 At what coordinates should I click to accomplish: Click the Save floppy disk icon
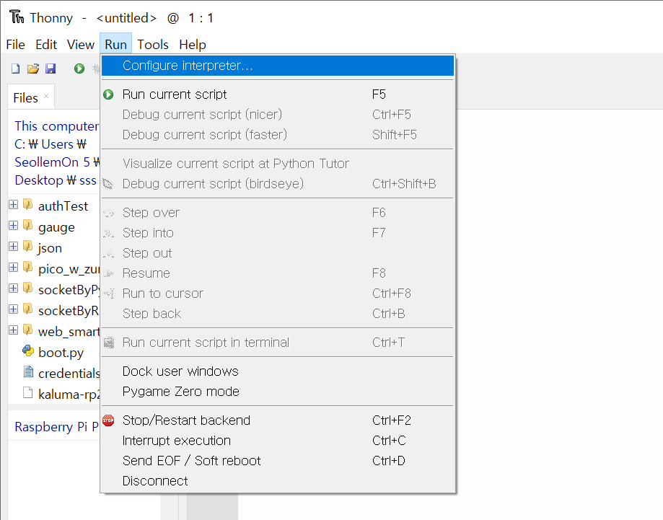(x=51, y=69)
